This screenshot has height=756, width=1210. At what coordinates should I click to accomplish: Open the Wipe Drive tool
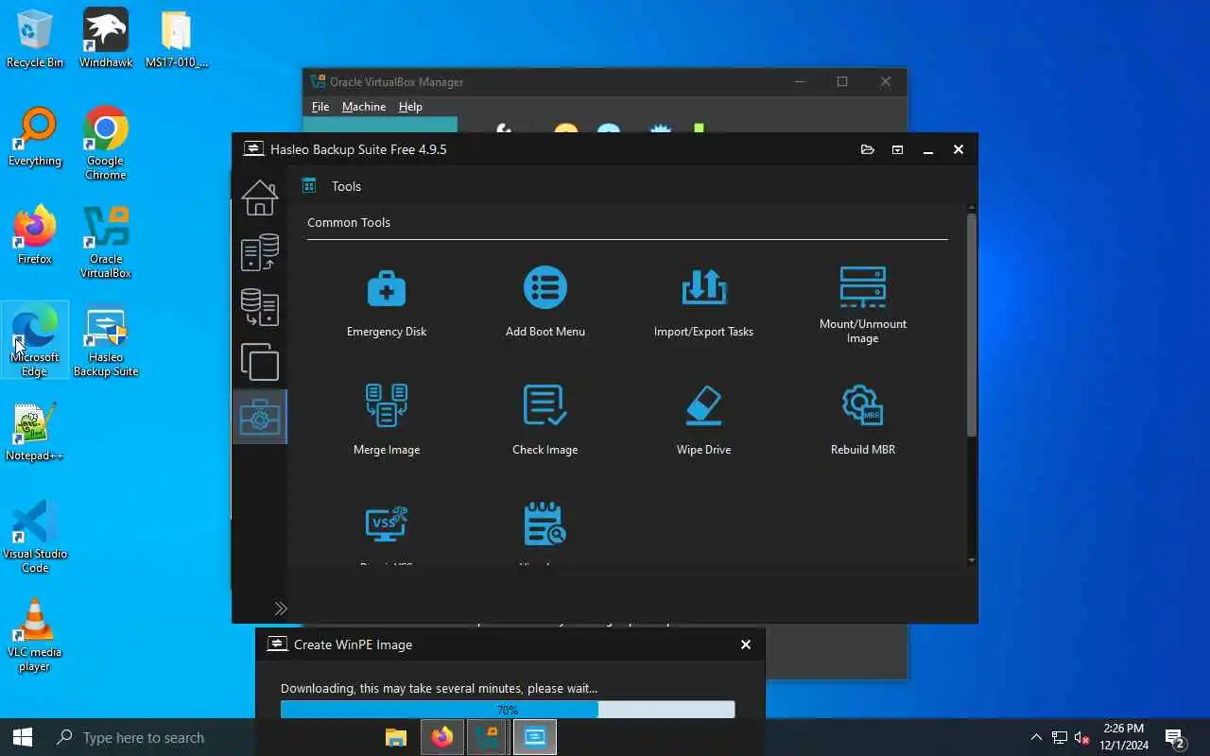703,420
